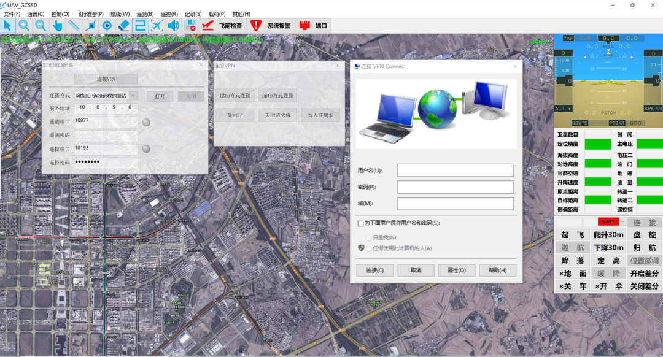Select the 只是我 radio option
The height and width of the screenshot is (357, 663).
coord(369,237)
